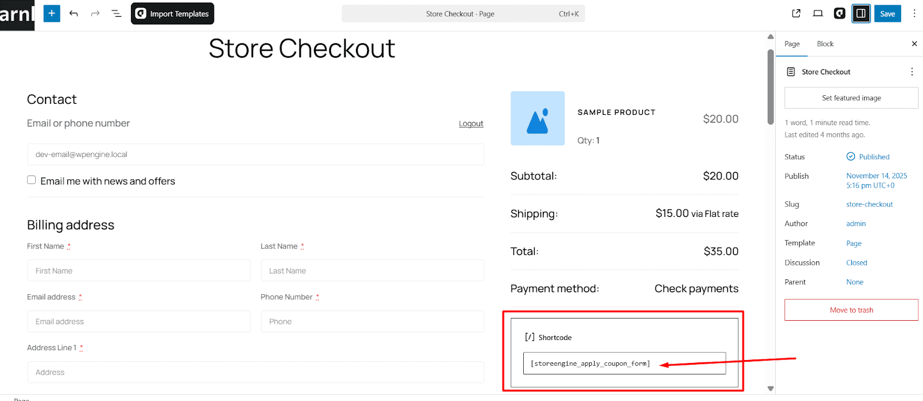Click the Total $35.00 value
This screenshot has width=923, height=401.
point(721,252)
